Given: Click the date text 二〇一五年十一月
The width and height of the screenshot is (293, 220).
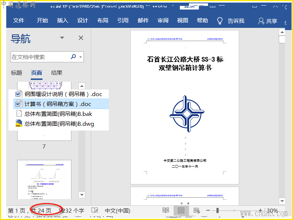Looking at the screenshot, I should click(185, 166).
